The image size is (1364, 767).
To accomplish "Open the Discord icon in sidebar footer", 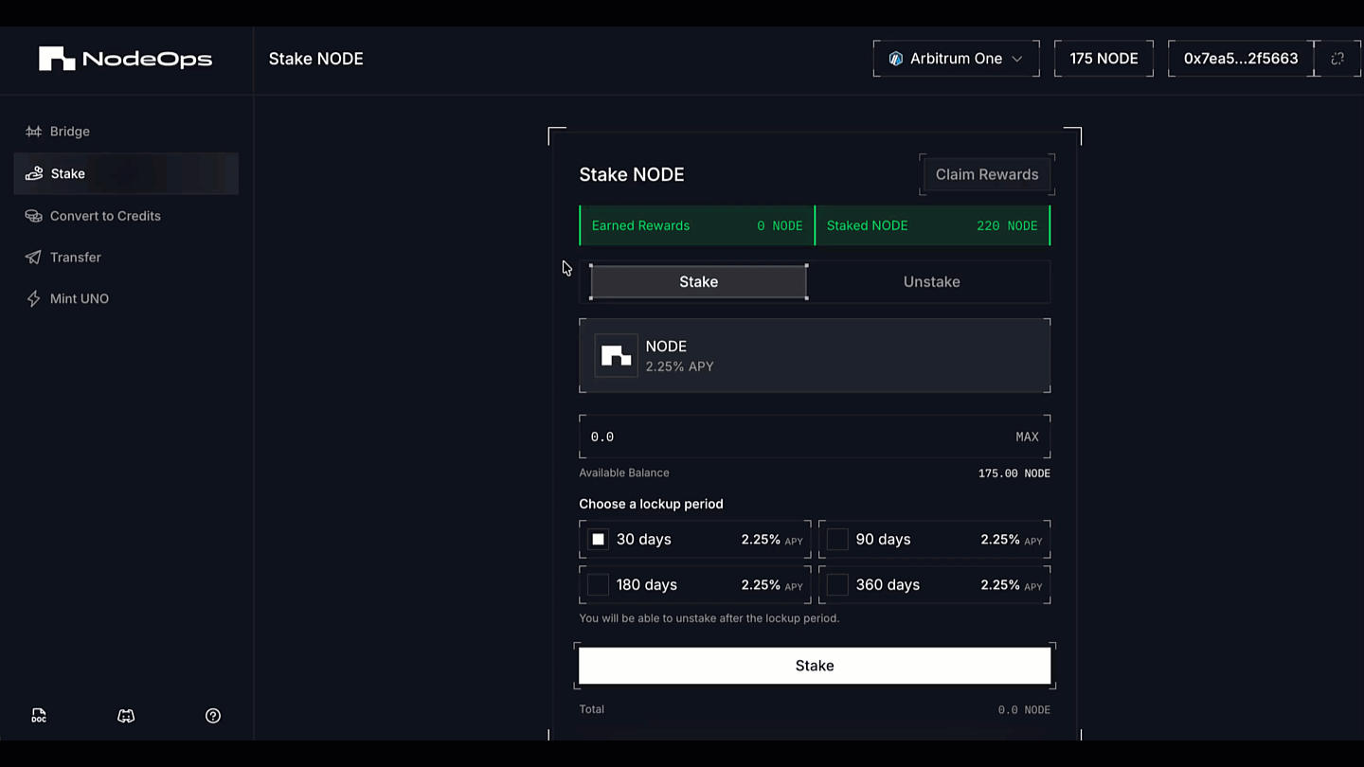I will [x=126, y=716].
